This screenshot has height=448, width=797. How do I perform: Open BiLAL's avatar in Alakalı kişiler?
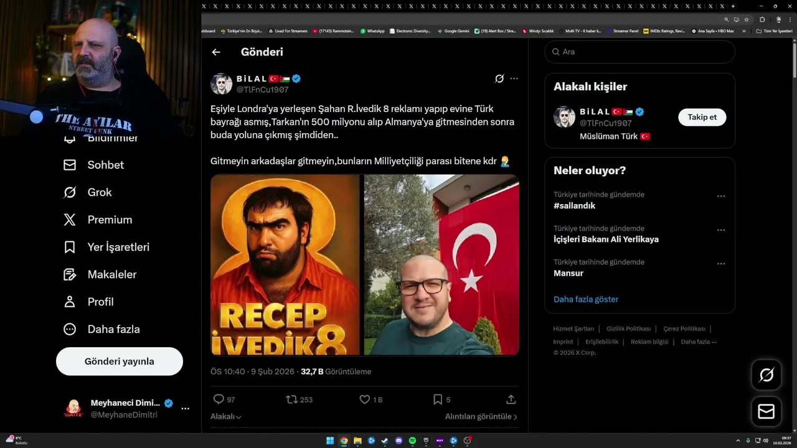[x=564, y=117]
